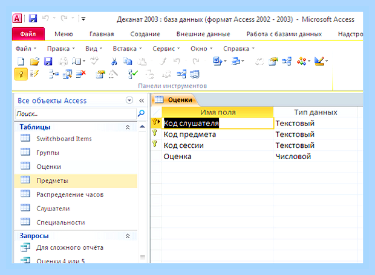Viewport: 375px width, 275px height.
Task: Click the Paste icon in toolbar
Action: pos(142,62)
